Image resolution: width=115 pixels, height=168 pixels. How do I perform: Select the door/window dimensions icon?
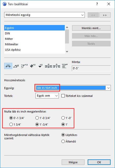[48, 66]
